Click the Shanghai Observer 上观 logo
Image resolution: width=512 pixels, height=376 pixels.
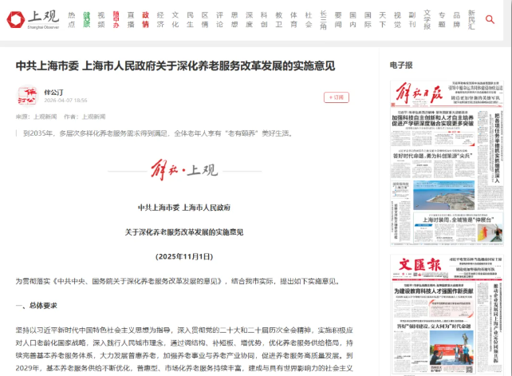33,20
